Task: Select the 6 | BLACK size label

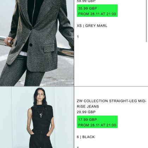Action: pyautogui.click(x=86, y=137)
